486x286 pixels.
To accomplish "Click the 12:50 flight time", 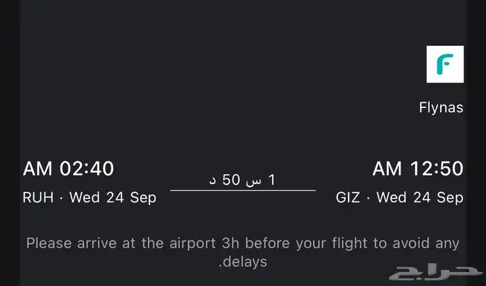I will click(x=435, y=168).
